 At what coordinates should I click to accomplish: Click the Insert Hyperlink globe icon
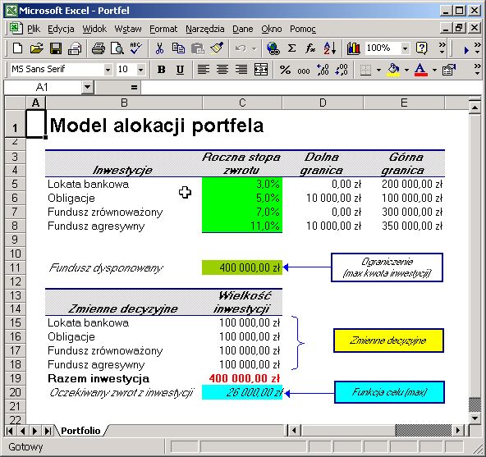[273, 48]
